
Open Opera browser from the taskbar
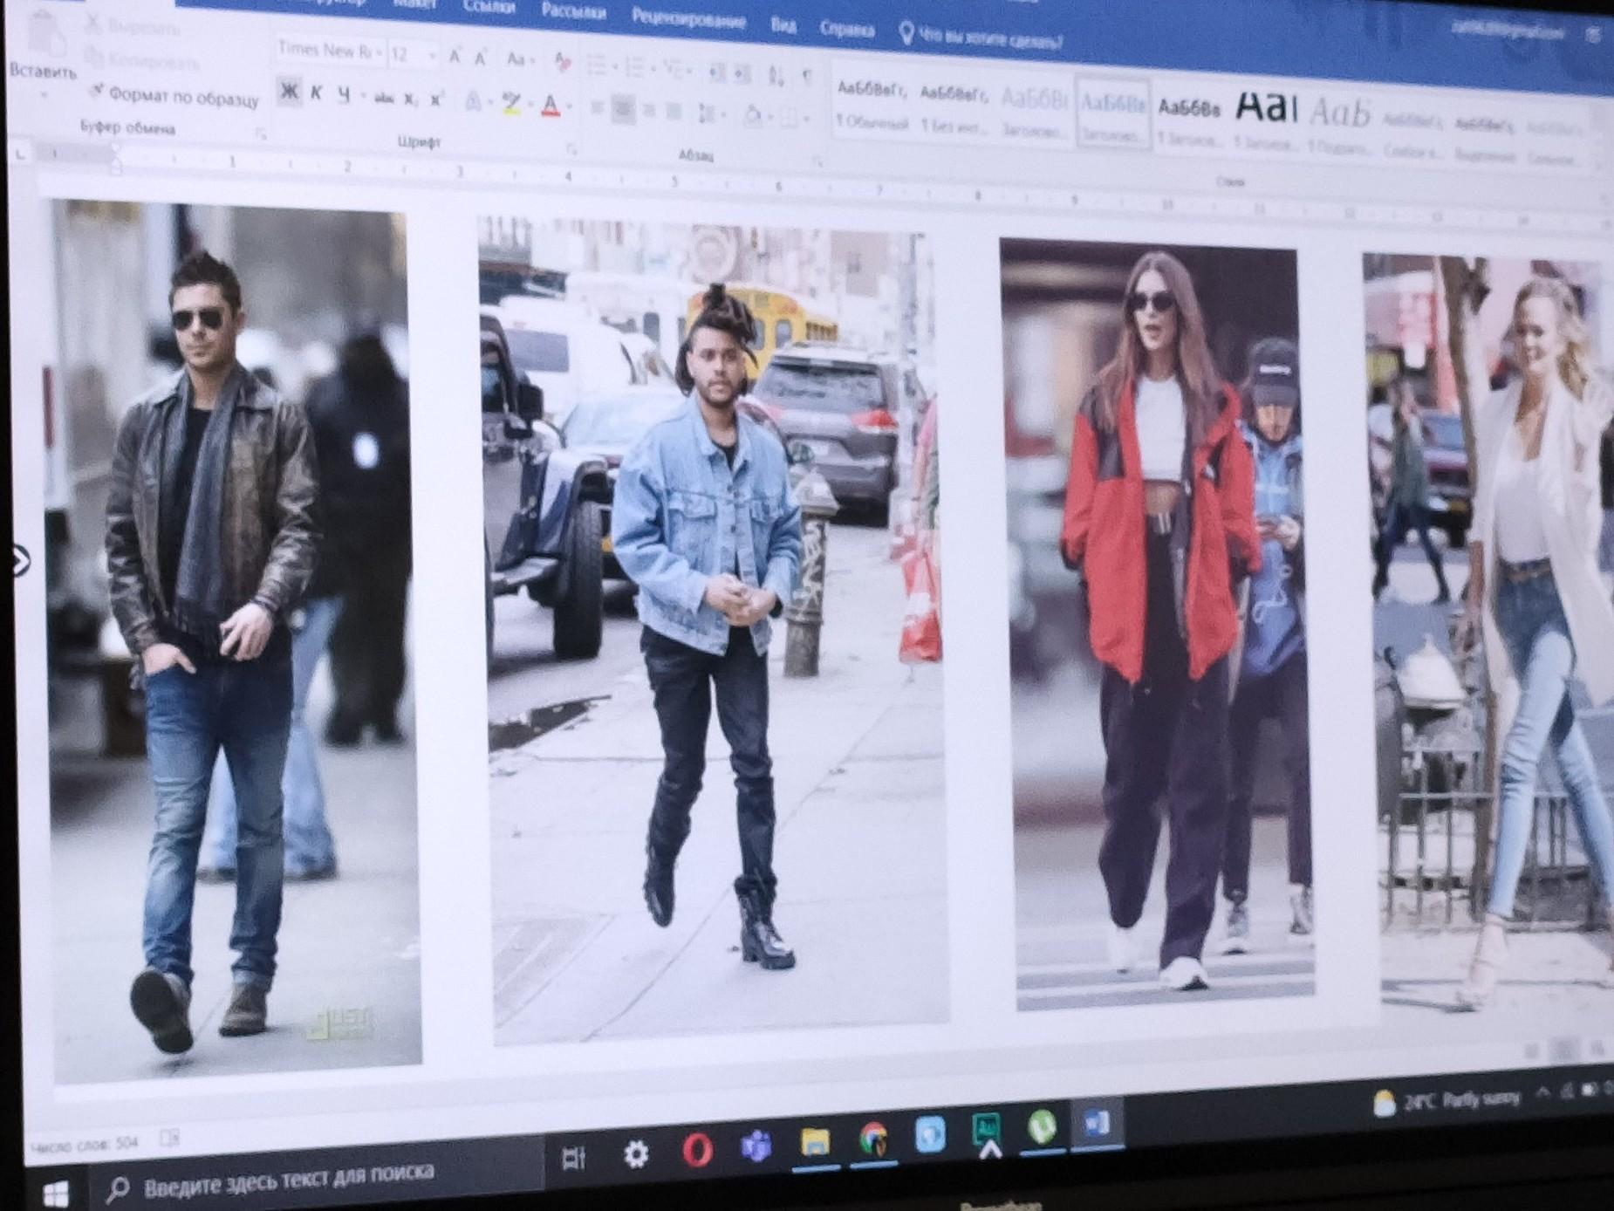point(696,1152)
